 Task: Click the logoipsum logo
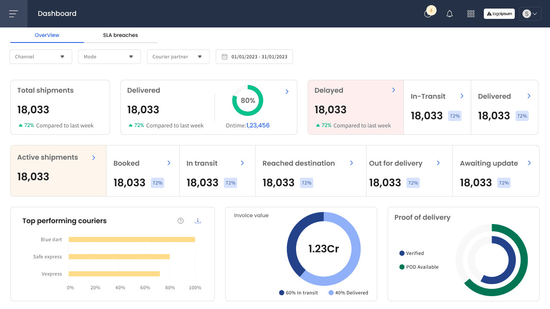coord(499,14)
